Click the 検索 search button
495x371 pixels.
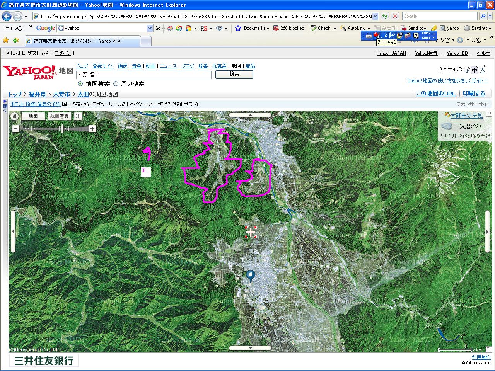pyautogui.click(x=234, y=74)
